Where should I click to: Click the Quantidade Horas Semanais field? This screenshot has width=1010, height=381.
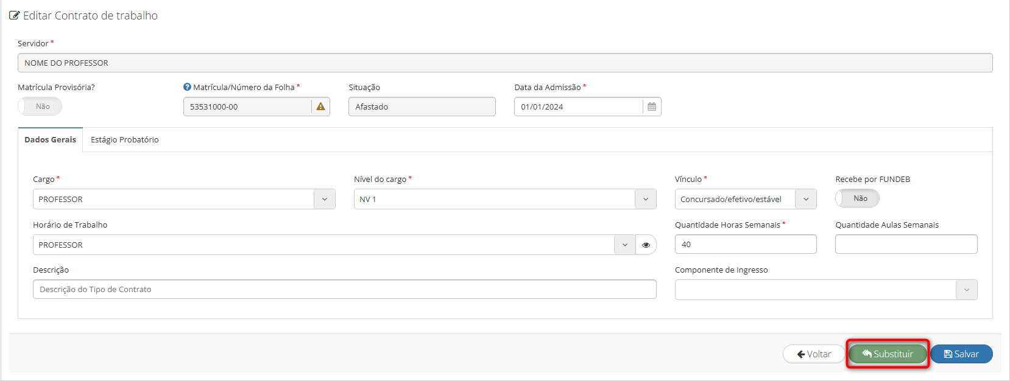745,244
